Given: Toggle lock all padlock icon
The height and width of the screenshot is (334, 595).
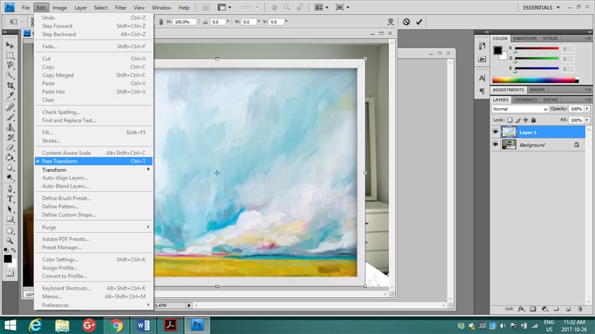Looking at the screenshot, I should point(533,120).
